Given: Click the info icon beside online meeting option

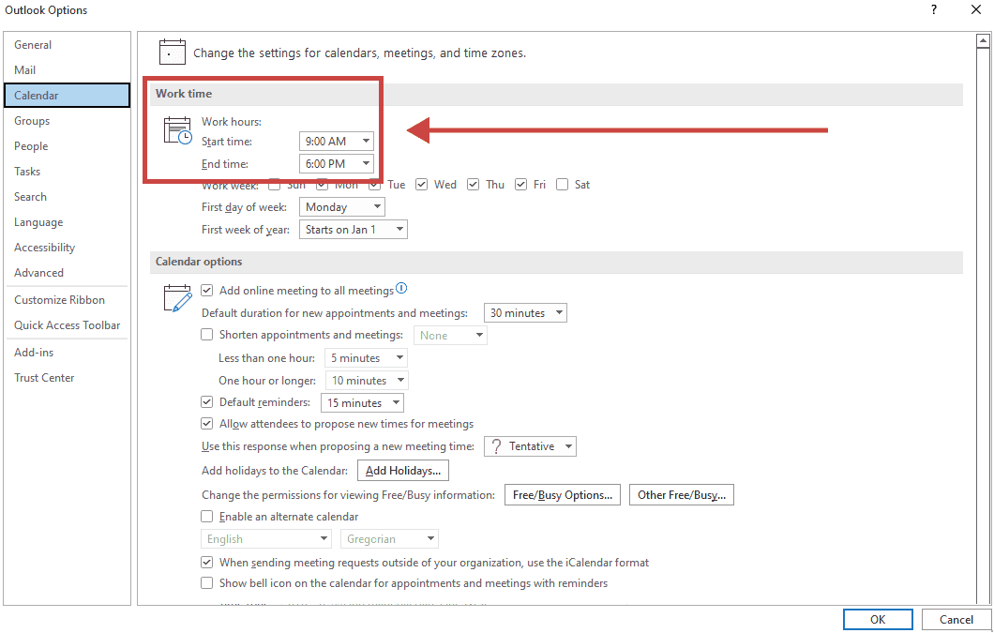Looking at the screenshot, I should point(401,289).
